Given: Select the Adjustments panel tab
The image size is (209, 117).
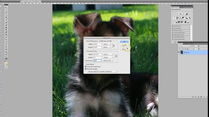Looking at the screenshot, I should (x=175, y=7).
